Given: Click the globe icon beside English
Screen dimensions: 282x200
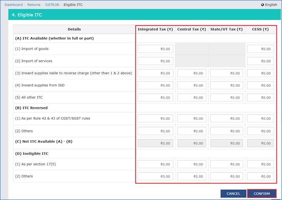Looking at the screenshot, I should [262, 5].
